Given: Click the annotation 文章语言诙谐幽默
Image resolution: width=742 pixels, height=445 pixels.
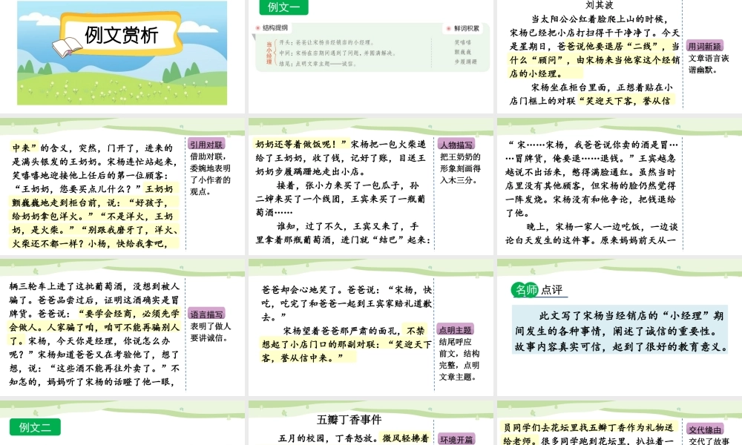Looking at the screenshot, I should click(709, 64).
